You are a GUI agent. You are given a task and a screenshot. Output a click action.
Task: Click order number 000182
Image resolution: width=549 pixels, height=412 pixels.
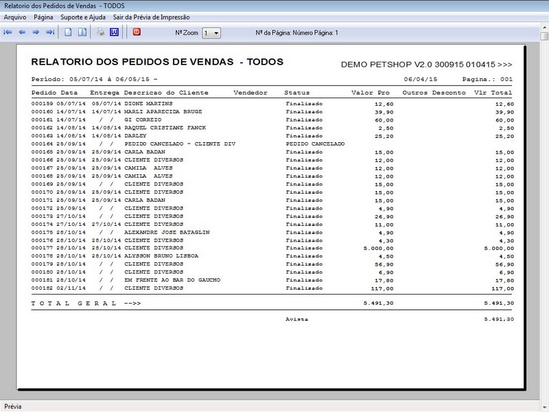(x=42, y=288)
